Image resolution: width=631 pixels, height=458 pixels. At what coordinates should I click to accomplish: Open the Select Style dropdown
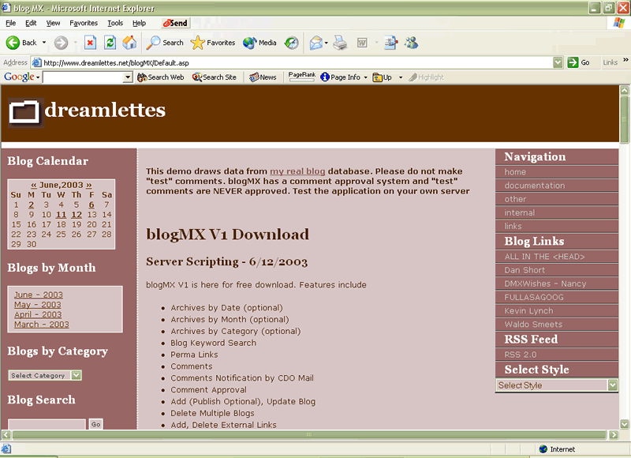coord(613,385)
